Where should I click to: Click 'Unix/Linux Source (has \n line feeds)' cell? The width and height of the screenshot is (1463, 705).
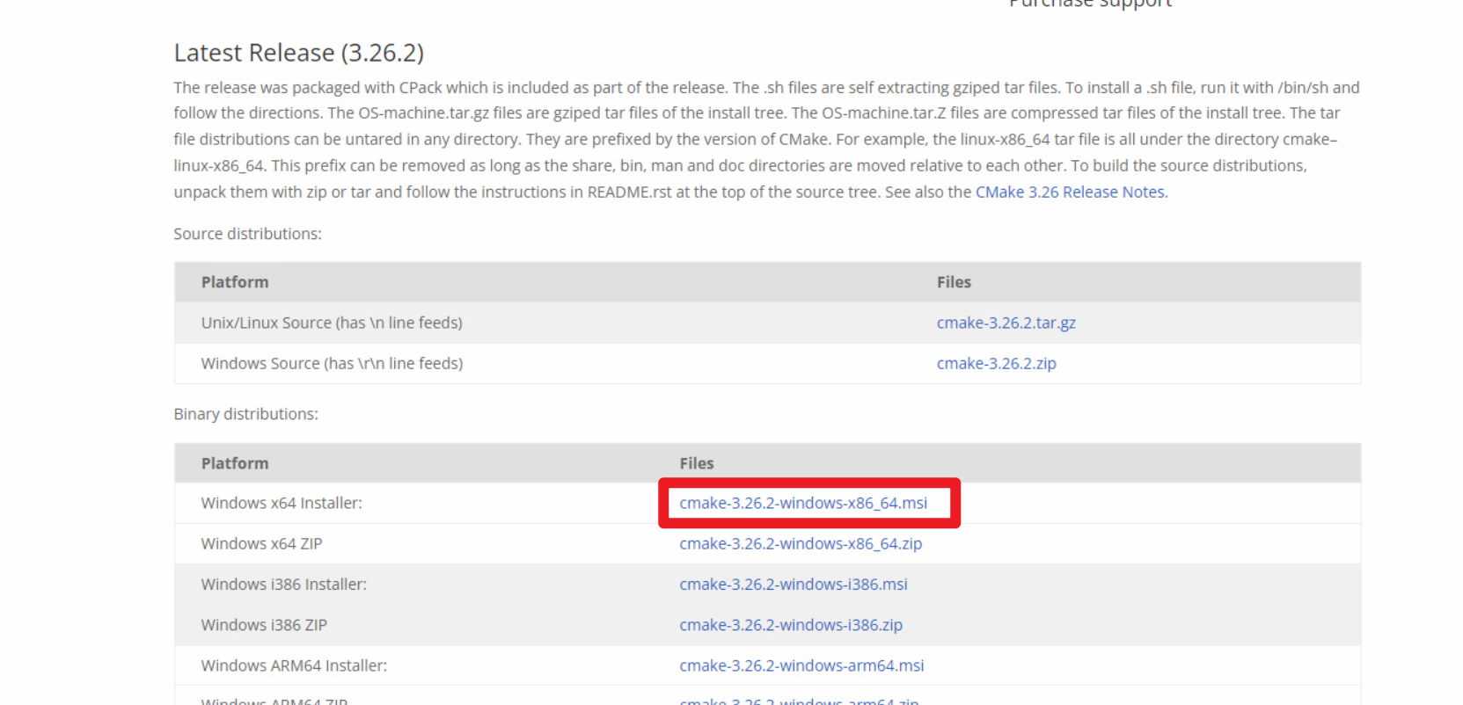click(332, 323)
